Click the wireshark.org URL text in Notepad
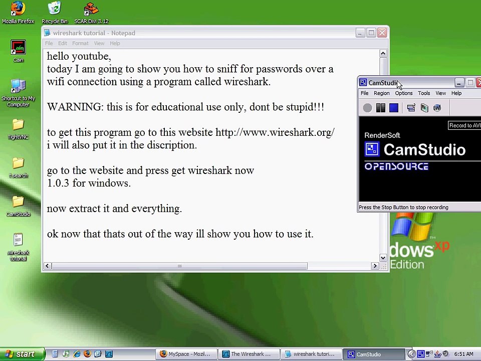 (275, 132)
